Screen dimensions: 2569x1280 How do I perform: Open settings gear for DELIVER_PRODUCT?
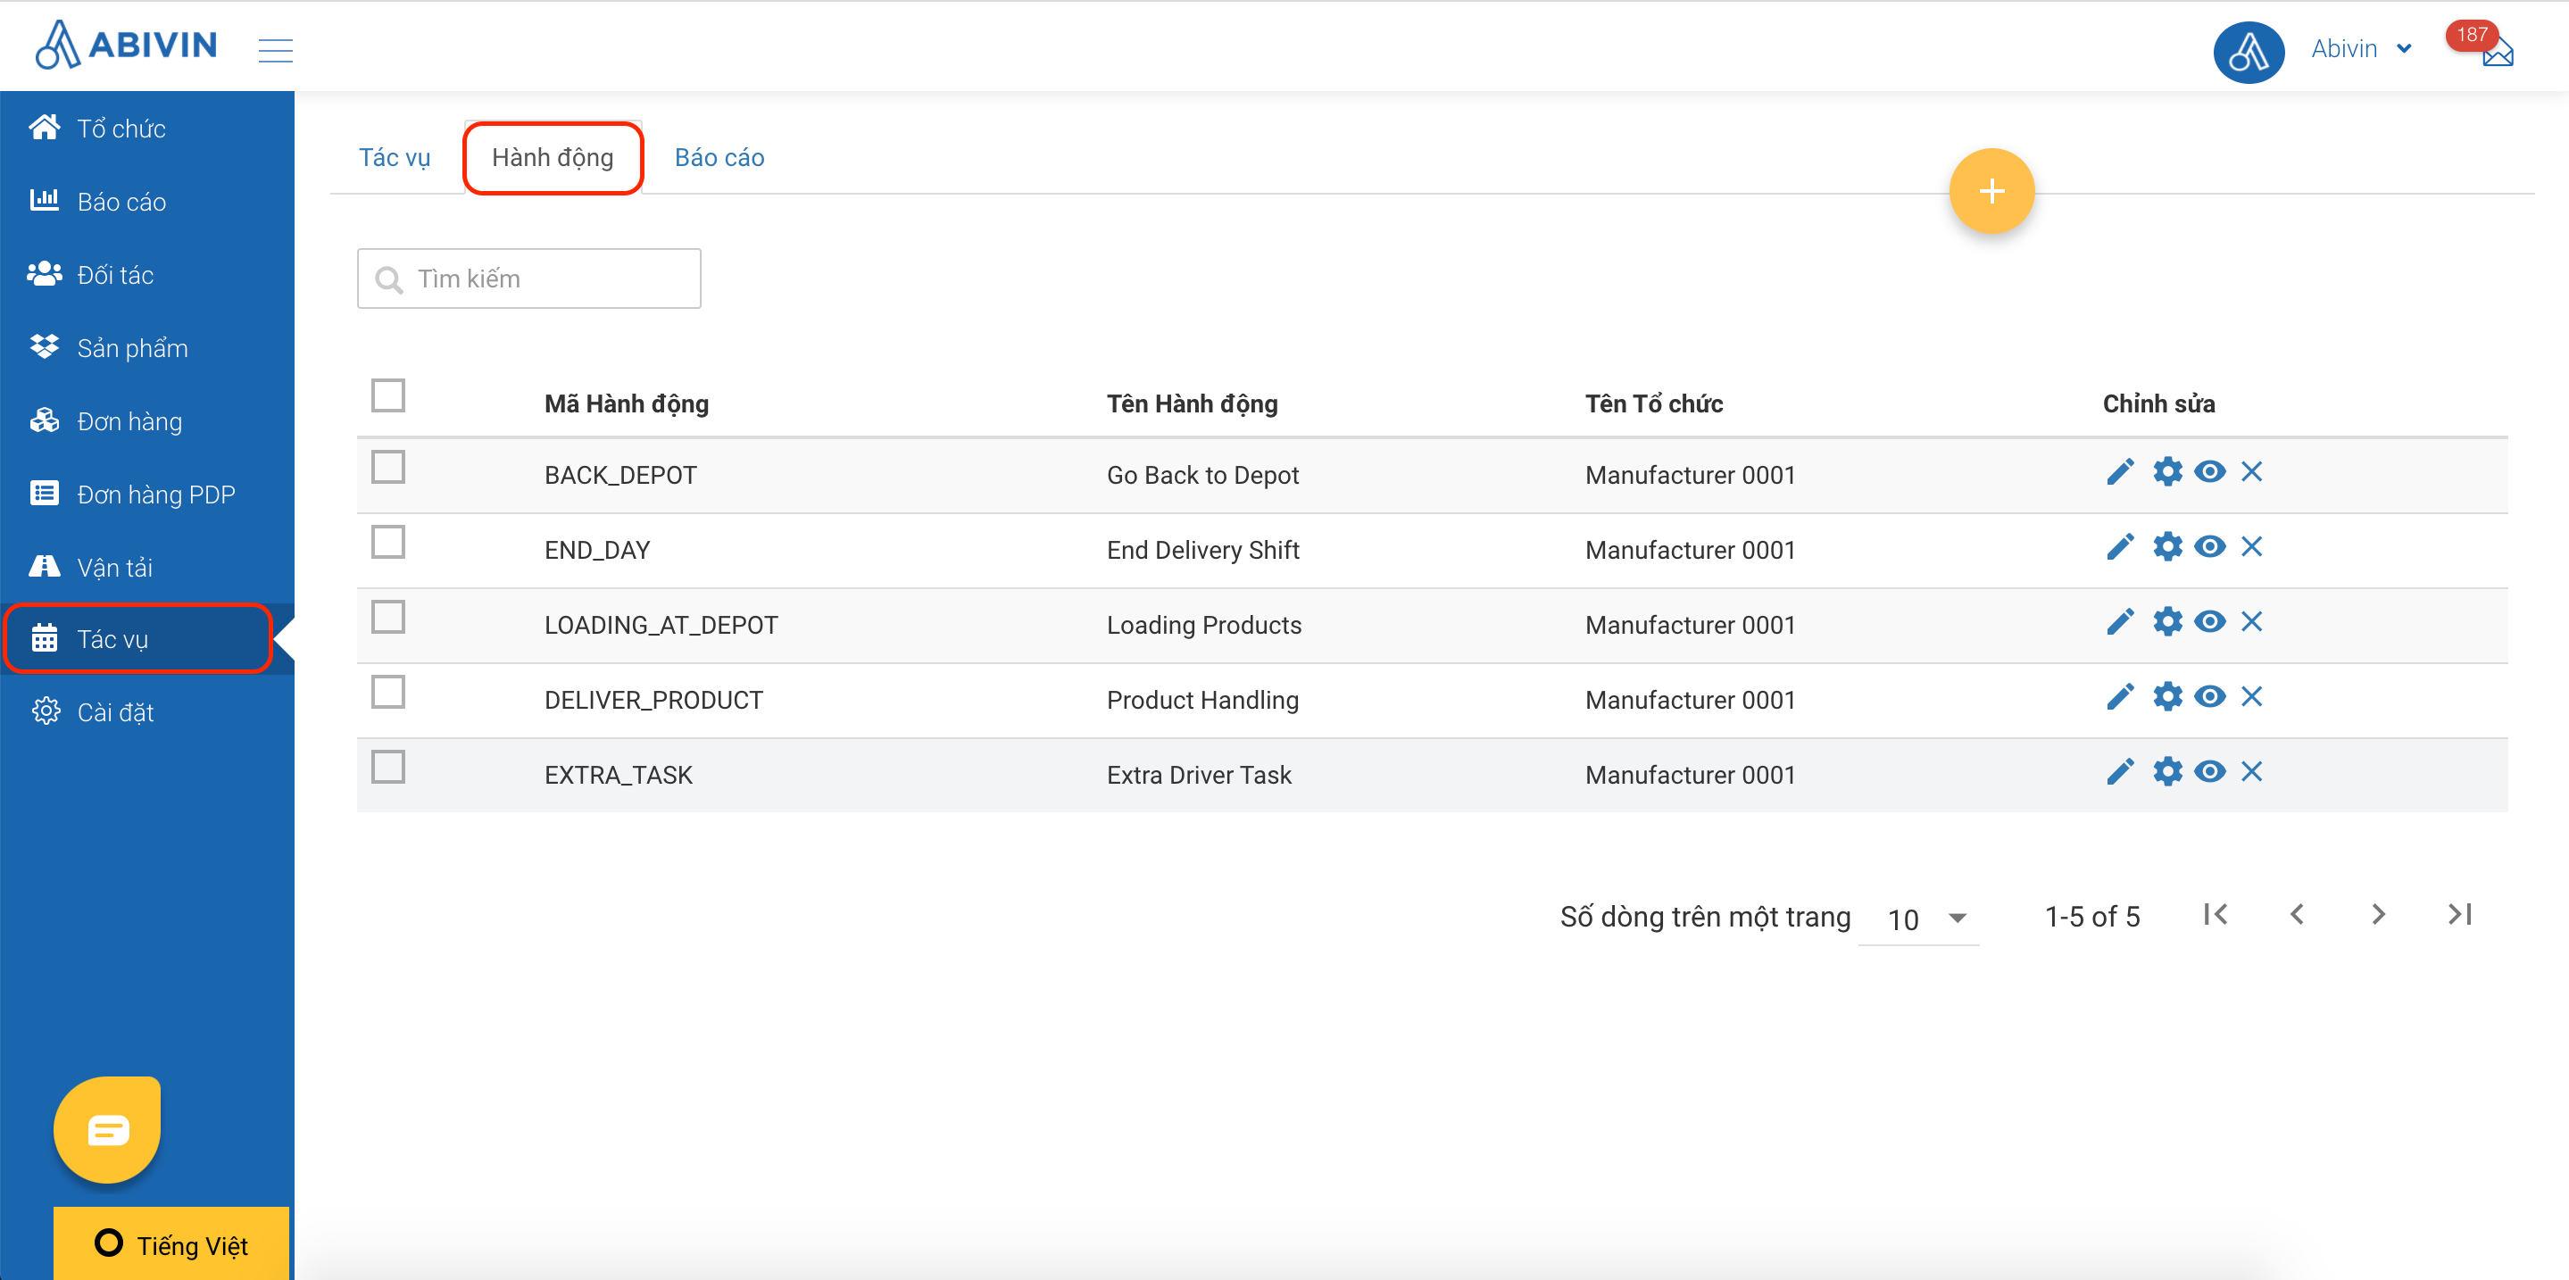tap(2167, 696)
